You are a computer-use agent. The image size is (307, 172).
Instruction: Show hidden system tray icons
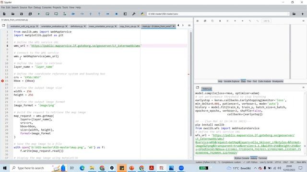point(255,168)
